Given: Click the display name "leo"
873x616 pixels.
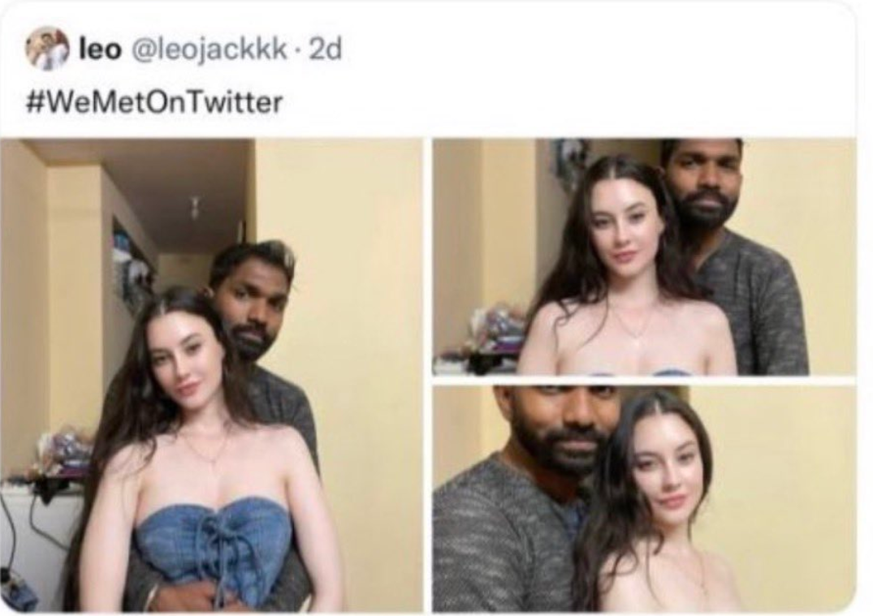Looking at the screenshot, I should pyautogui.click(x=100, y=50).
